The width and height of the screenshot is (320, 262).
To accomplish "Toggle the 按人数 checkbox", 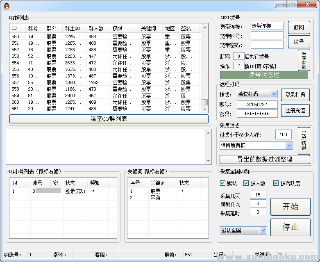I will pos(246,183).
